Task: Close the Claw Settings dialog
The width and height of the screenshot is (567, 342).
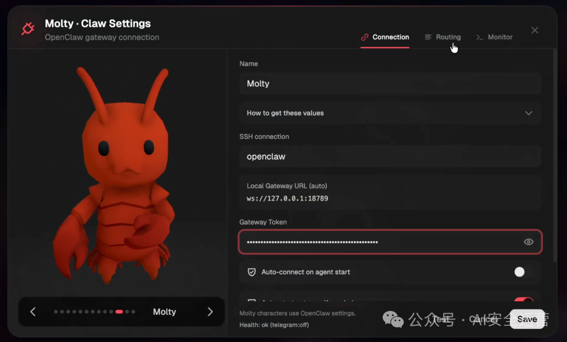Action: coord(535,30)
